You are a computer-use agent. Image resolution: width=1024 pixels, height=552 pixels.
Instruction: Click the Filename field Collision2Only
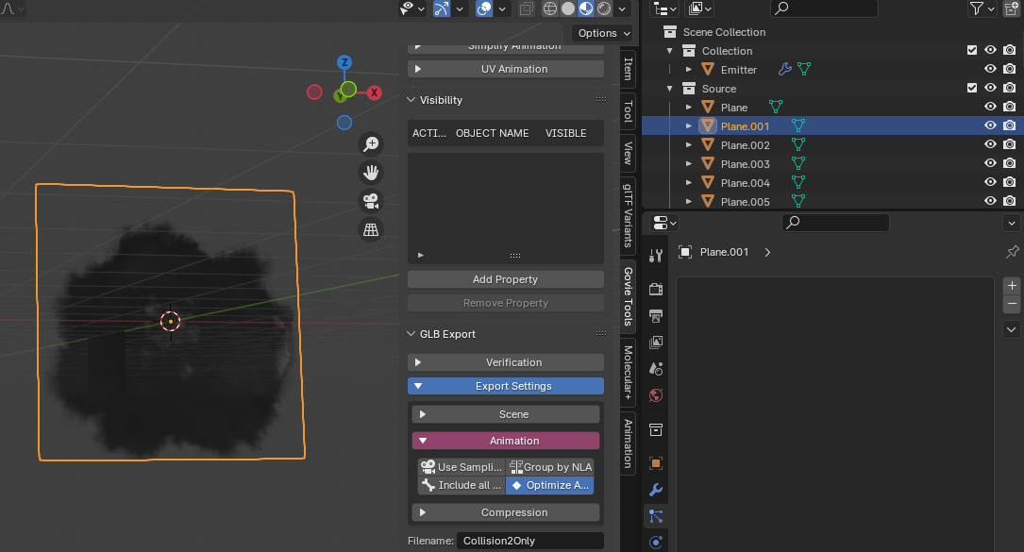tap(529, 541)
